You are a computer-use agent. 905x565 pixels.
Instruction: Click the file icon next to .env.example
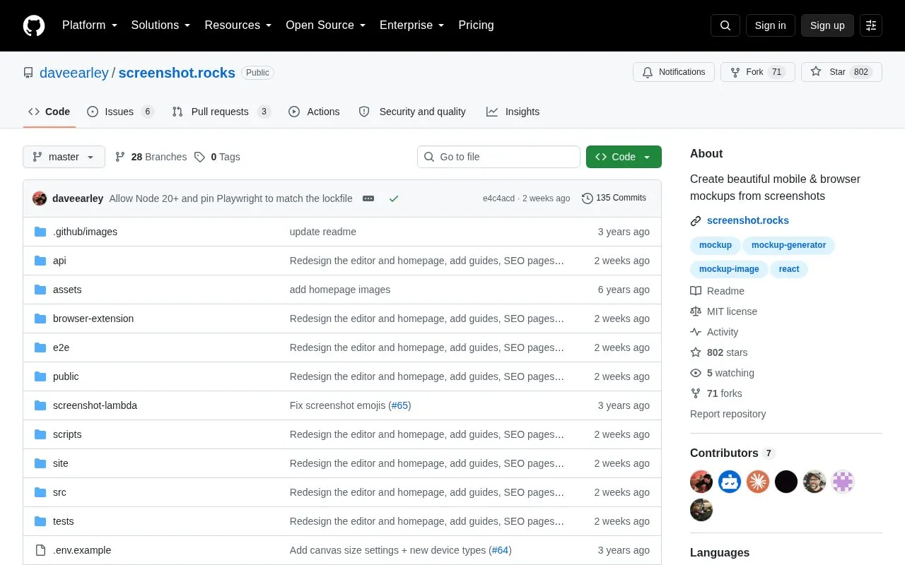tap(40, 550)
